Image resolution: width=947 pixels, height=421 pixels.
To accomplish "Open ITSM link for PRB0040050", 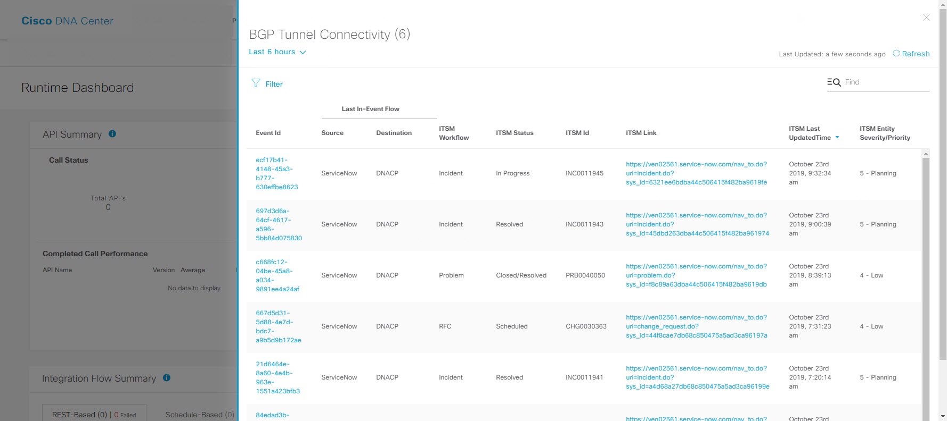I will 696,275.
